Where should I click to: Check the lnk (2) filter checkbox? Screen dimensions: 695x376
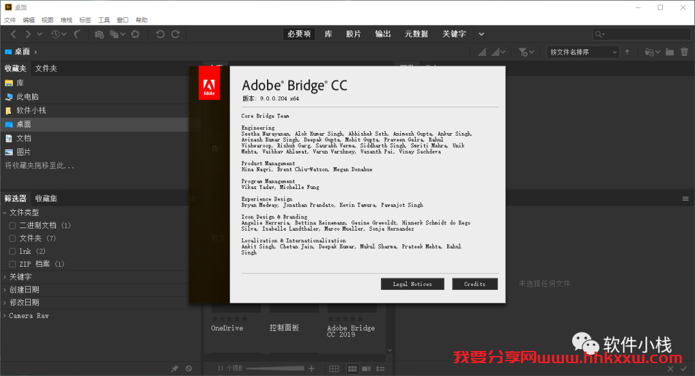[x=12, y=251]
